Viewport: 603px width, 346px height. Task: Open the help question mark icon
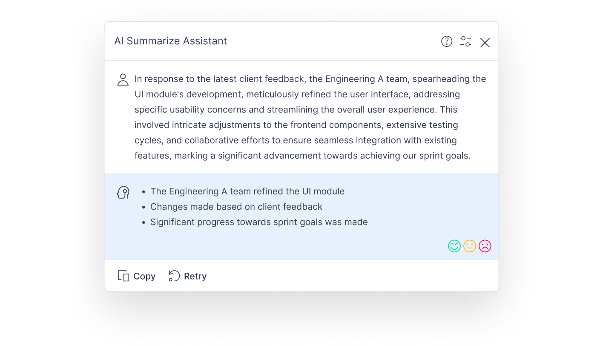[x=447, y=41]
